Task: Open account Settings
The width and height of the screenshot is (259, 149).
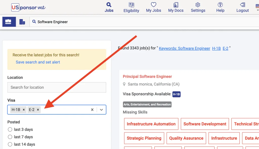Action: pyautogui.click(x=198, y=7)
